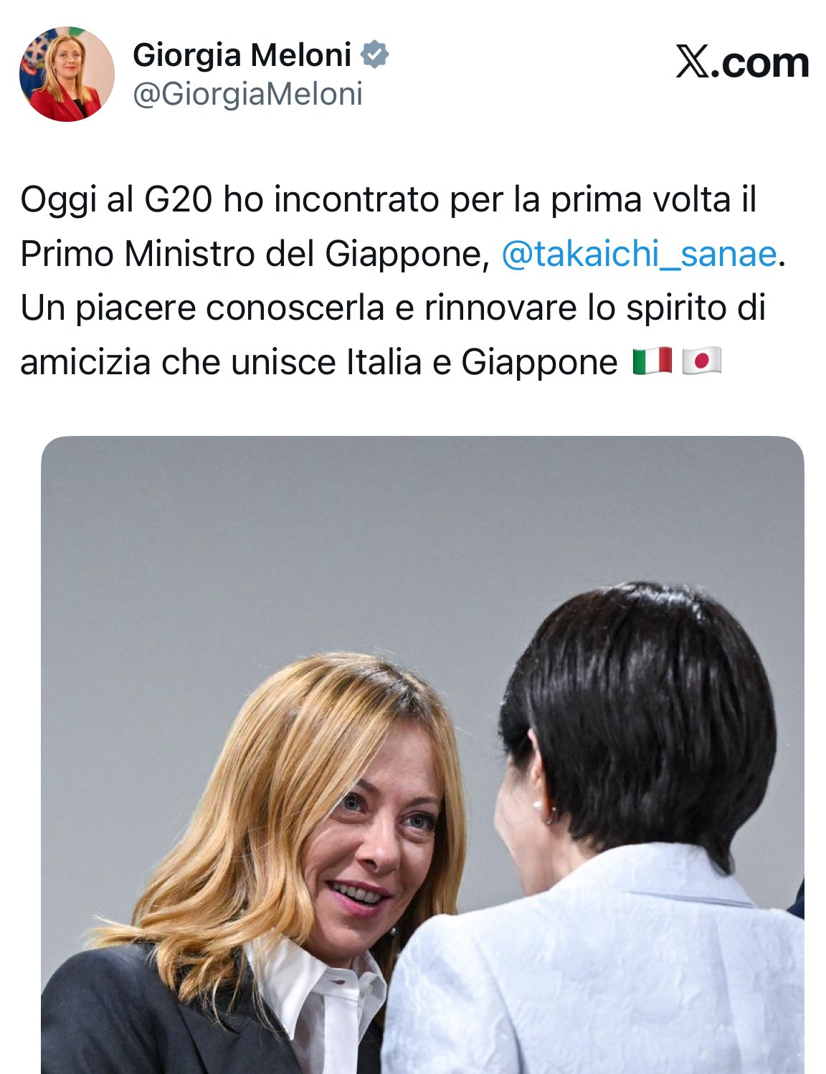The height and width of the screenshot is (1074, 826).
Task: Open the attached photo of the two leaders
Action: [422, 754]
